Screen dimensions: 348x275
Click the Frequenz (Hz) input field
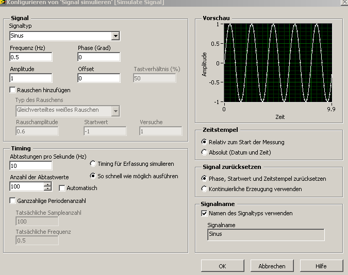(31, 57)
